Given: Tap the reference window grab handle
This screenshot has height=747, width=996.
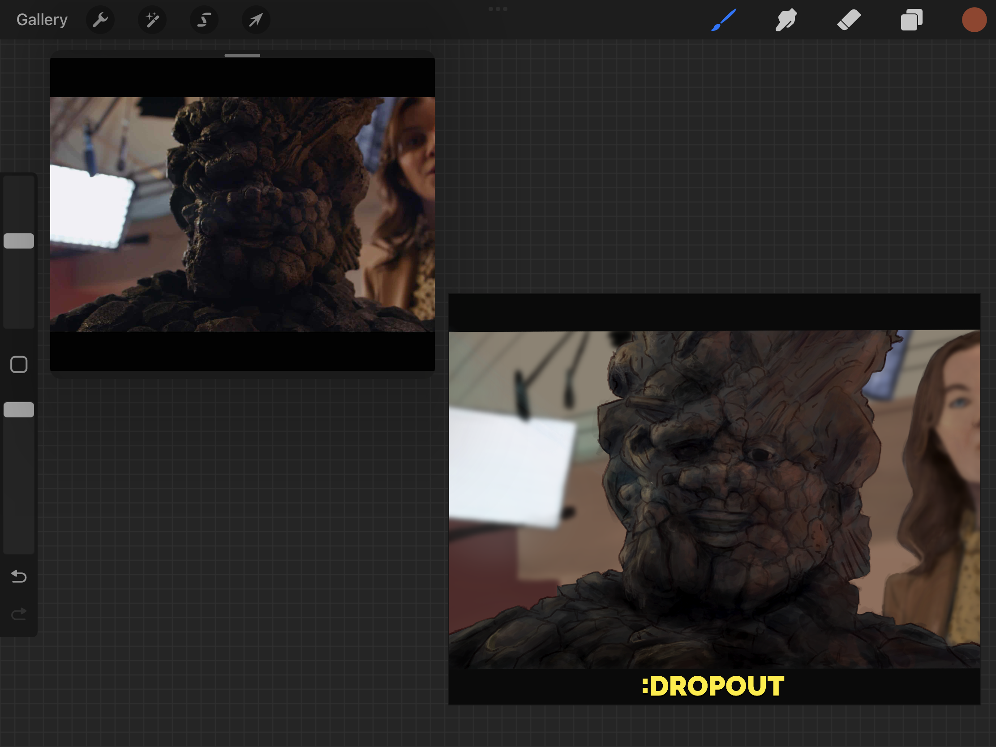Looking at the screenshot, I should point(242,56).
